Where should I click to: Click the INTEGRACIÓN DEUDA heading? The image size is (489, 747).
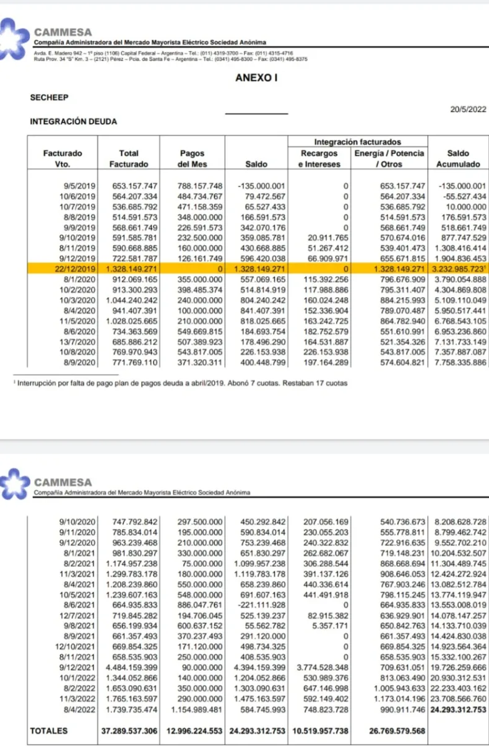tap(73, 121)
